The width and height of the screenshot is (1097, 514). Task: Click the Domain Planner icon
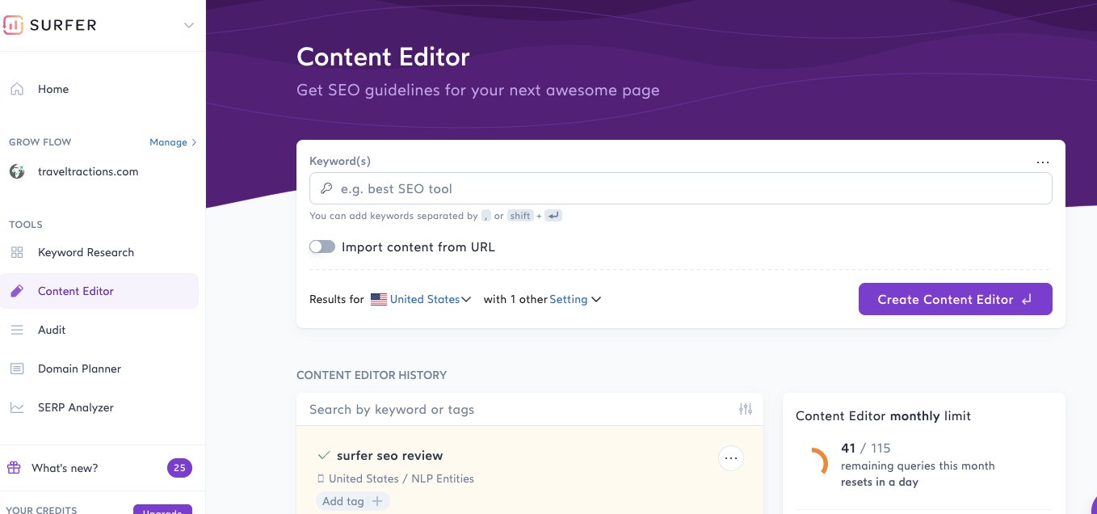click(x=17, y=369)
